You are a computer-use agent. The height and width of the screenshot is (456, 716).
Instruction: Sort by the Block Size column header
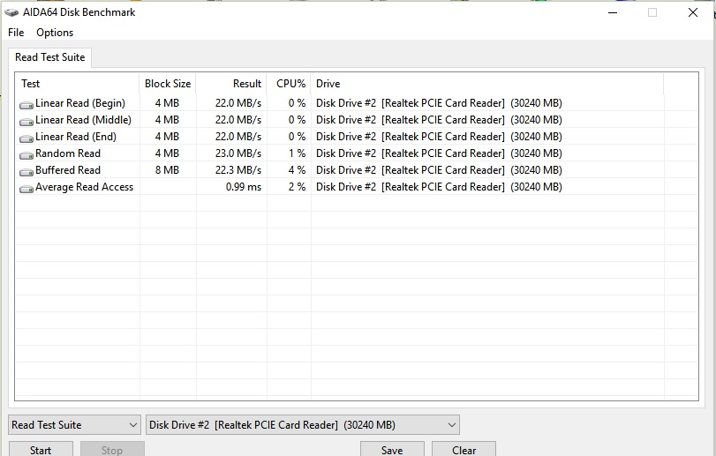168,84
